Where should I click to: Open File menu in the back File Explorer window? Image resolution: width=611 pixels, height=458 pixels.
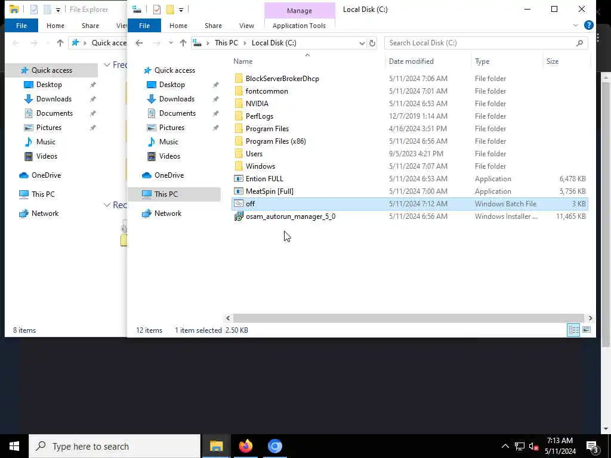[21, 25]
